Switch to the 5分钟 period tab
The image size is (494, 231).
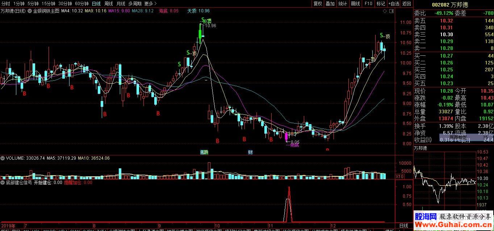click(x=33, y=4)
